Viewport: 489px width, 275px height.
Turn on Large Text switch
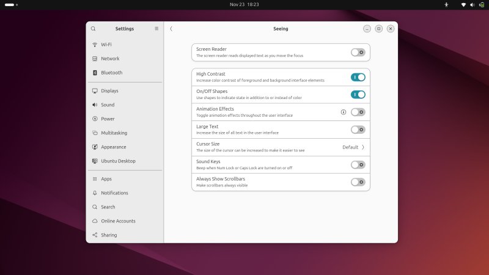pos(358,130)
